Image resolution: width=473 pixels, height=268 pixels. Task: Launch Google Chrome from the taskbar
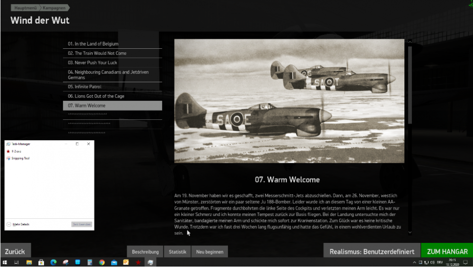(x=102, y=262)
